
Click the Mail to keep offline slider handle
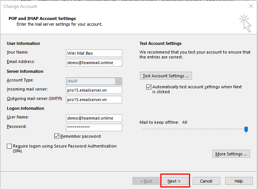click(x=246, y=129)
